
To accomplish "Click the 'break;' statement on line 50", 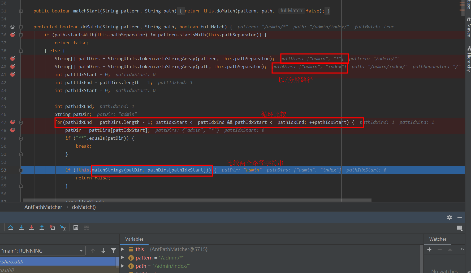I will pyautogui.click(x=84, y=146).
